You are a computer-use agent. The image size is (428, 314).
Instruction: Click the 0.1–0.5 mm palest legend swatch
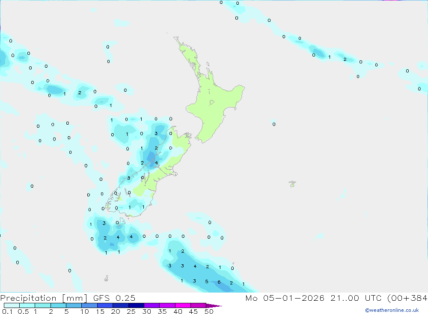point(12,305)
